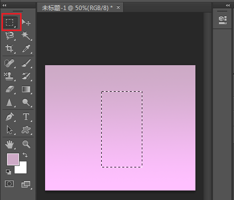Open the 3D panel icon on right dock
Screen dimensions: 234x200
[x=222, y=20]
